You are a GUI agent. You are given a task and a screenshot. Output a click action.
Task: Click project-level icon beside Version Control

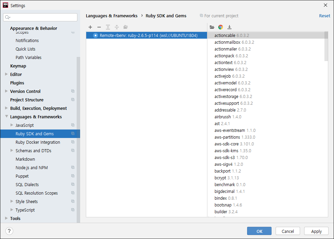point(73,91)
